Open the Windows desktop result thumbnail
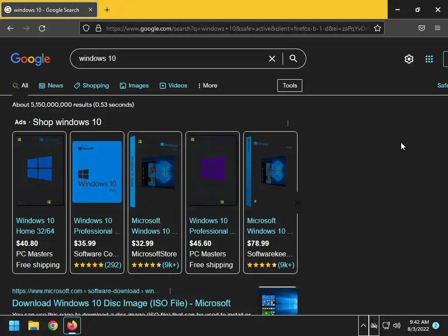Viewport: 448px width, 336px height. 277,301
